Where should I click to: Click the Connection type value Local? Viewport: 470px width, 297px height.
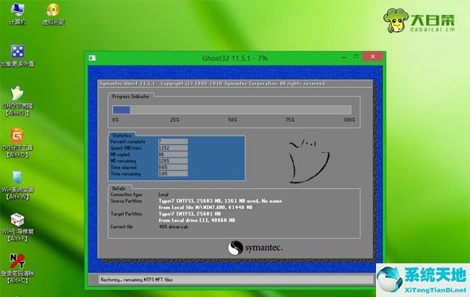164,194
